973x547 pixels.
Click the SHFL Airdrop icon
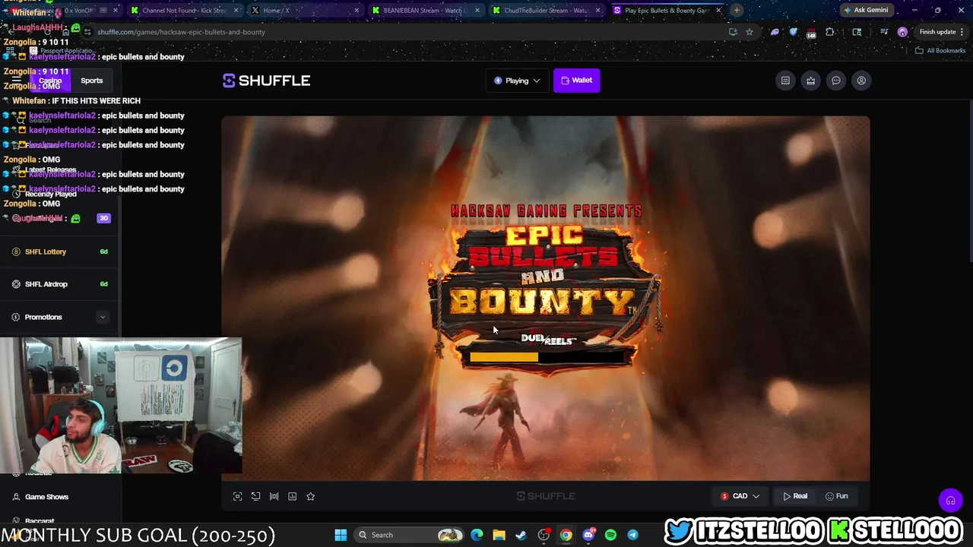click(16, 284)
